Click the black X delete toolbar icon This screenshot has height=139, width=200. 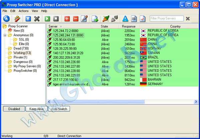(37, 19)
